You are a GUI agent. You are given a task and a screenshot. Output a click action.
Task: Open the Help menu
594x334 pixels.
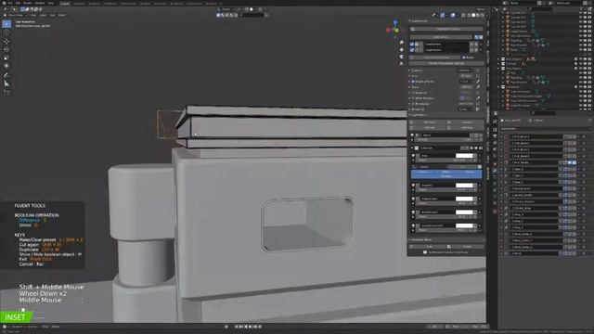(51, 3)
